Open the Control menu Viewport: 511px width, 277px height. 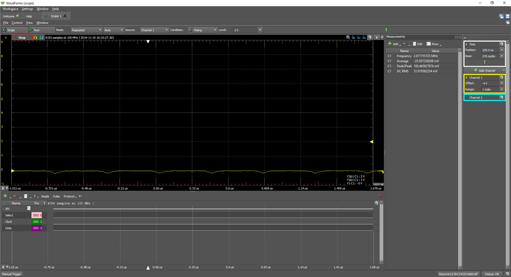17,23
